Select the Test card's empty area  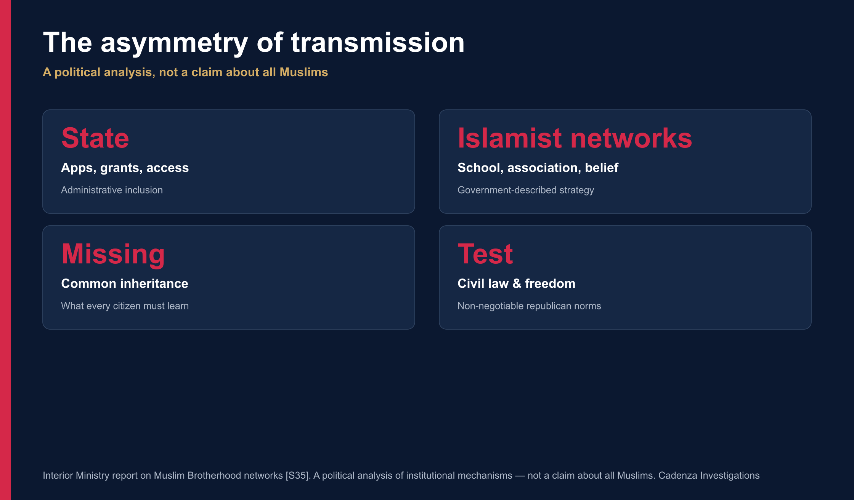point(705,277)
